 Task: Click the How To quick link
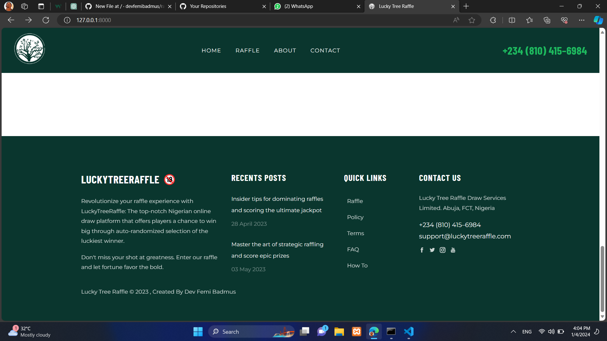click(x=357, y=265)
